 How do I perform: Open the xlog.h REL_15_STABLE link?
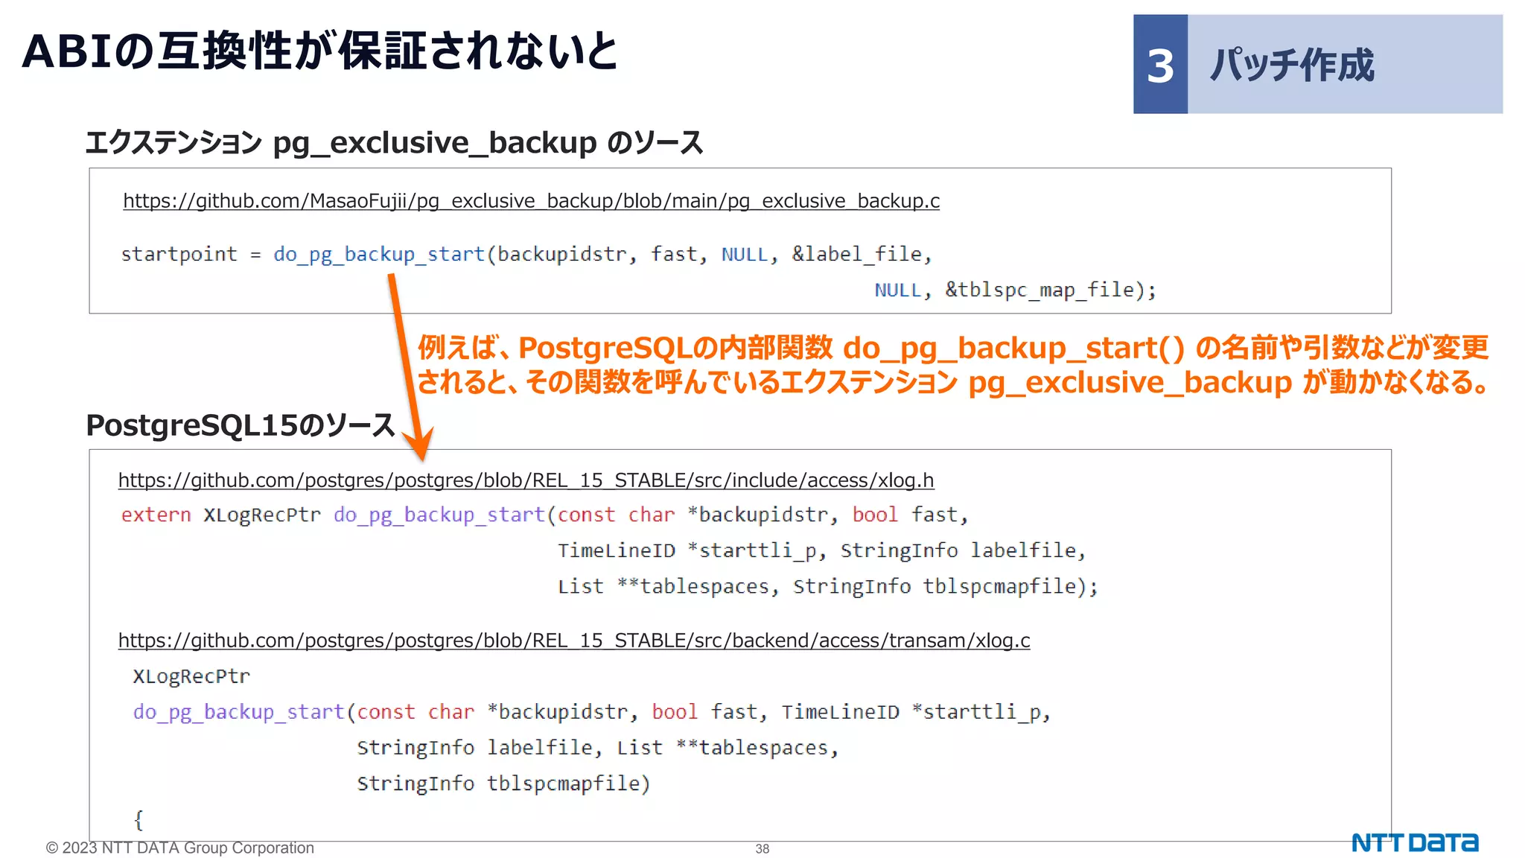526,480
